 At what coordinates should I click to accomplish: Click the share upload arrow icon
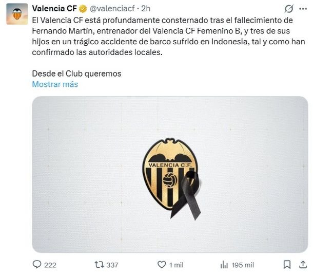(x=302, y=265)
